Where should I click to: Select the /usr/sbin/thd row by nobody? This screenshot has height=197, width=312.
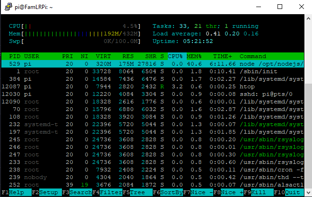(x=153, y=177)
